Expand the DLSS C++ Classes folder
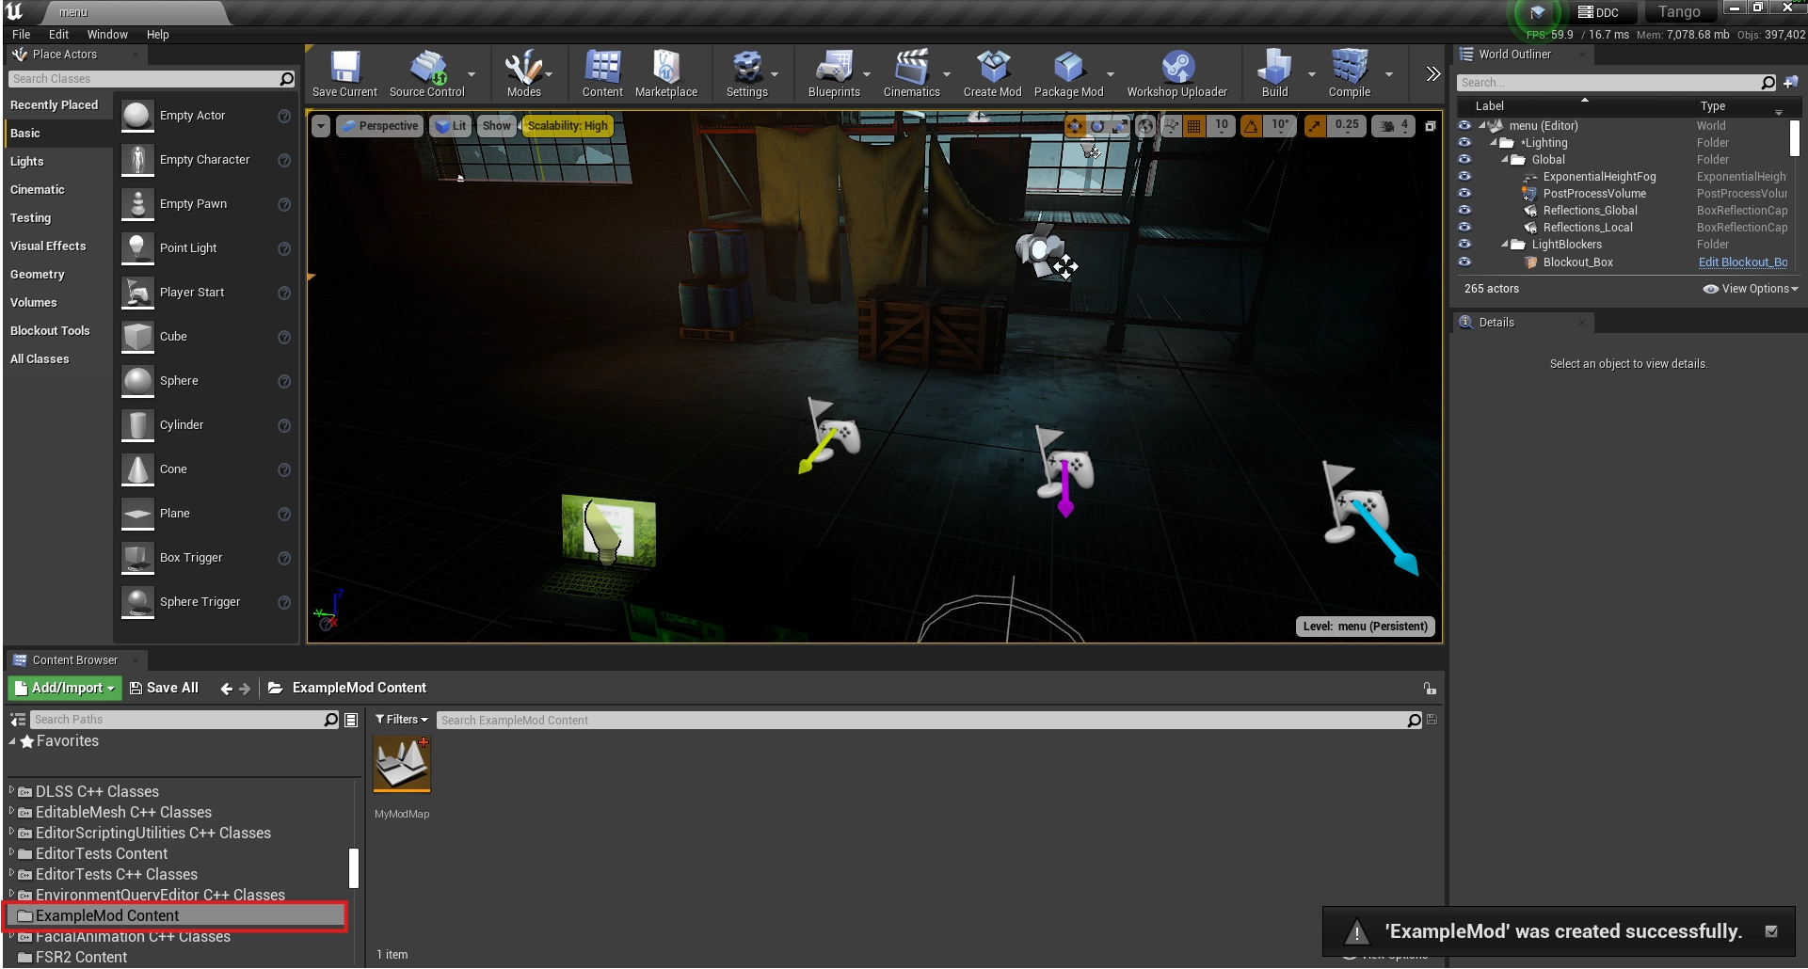The image size is (1808, 969). pos(11,791)
